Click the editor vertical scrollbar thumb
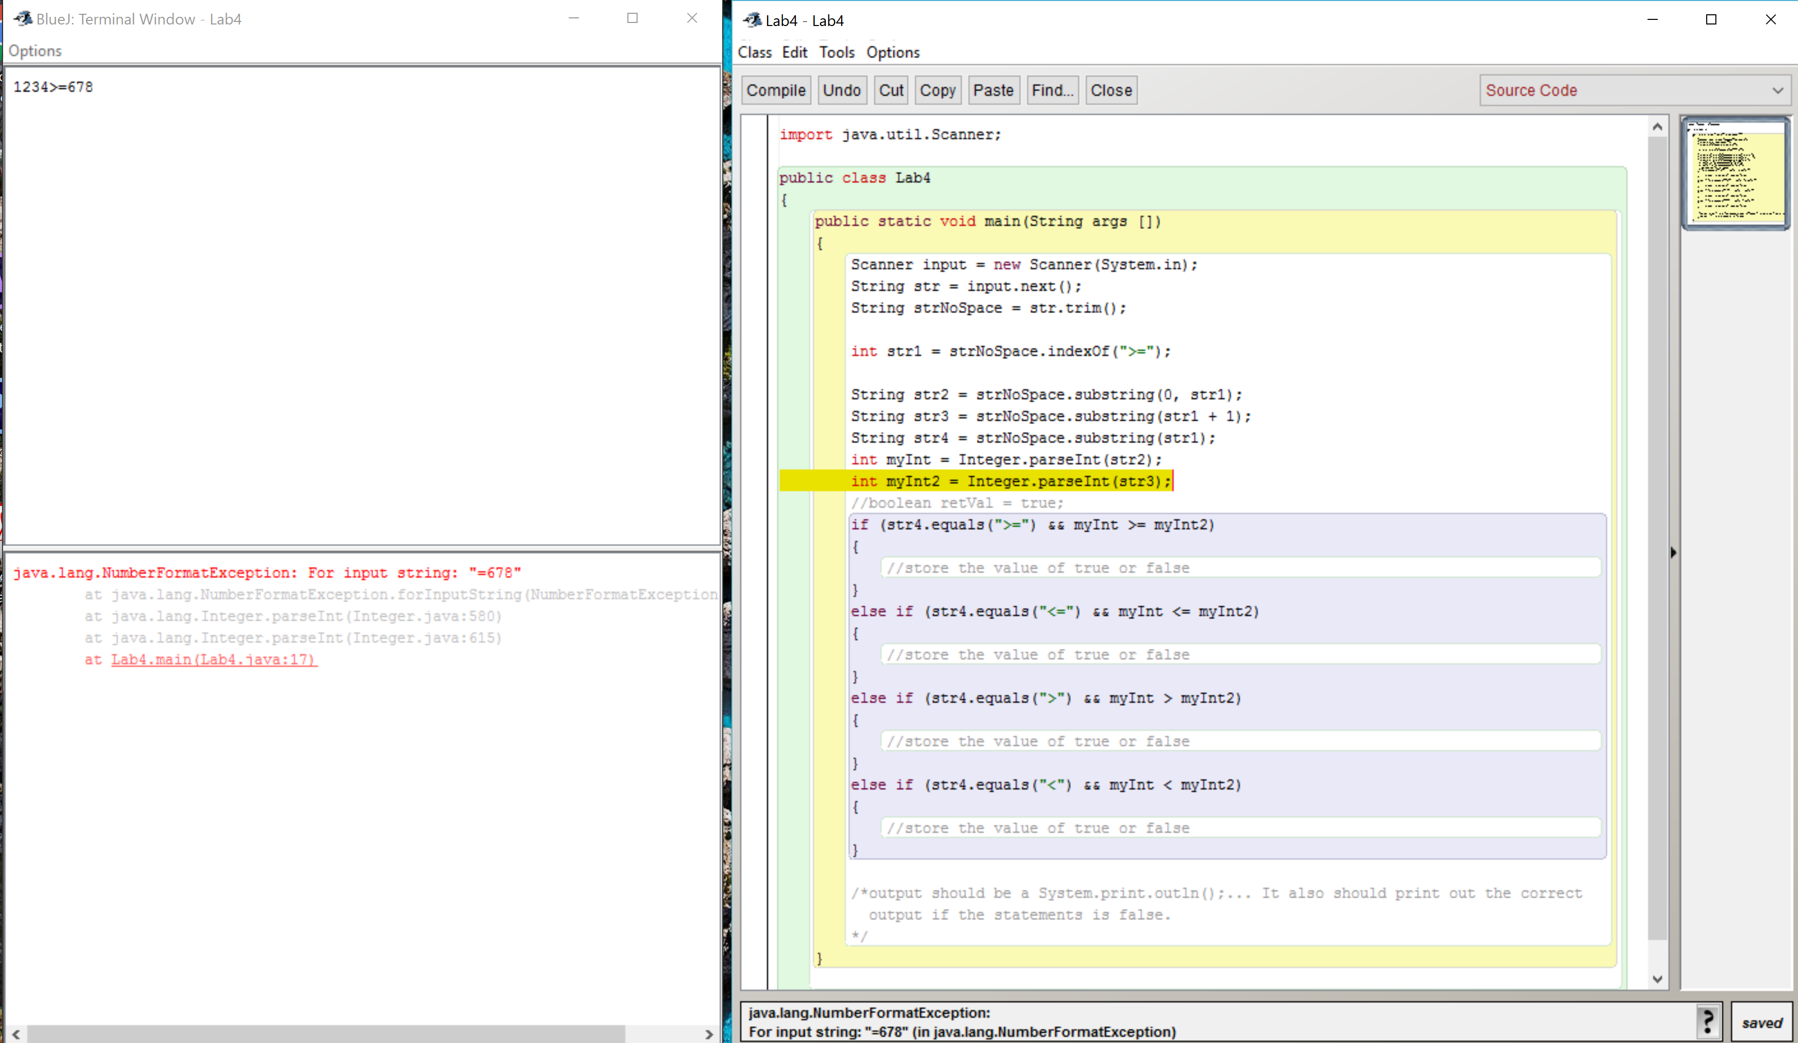The height and width of the screenshot is (1043, 1798). [x=1657, y=539]
